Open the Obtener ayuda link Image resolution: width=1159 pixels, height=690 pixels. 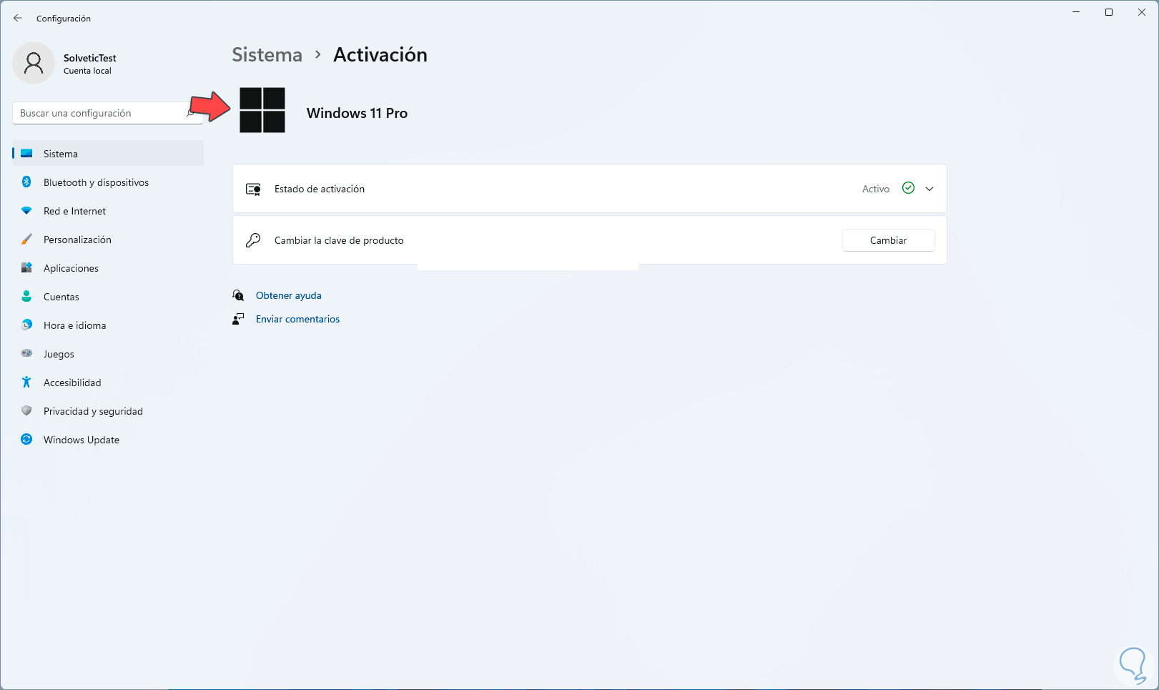[x=288, y=295]
